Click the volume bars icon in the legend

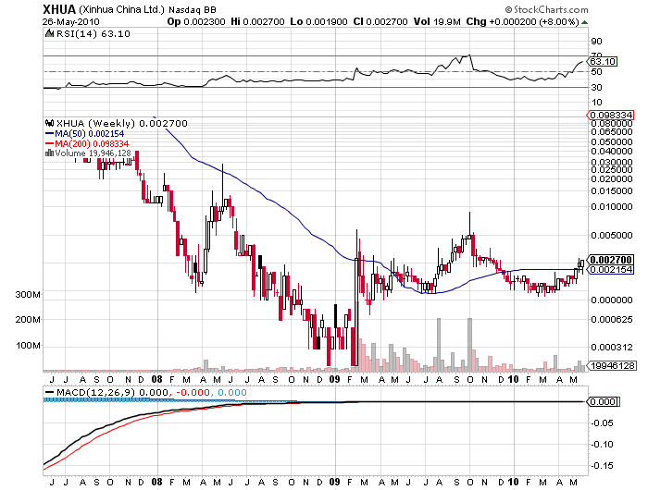click(49, 153)
